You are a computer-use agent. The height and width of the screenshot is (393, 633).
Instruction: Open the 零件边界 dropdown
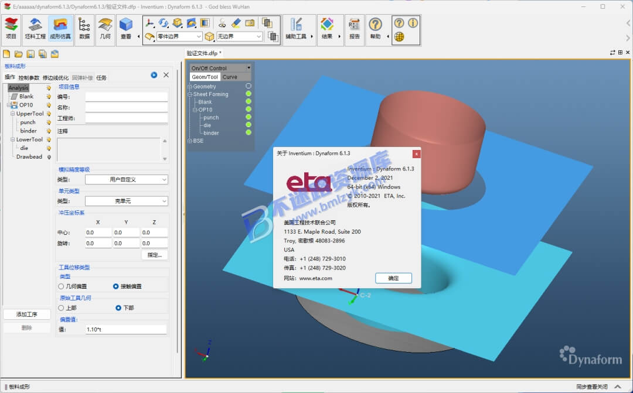[179, 37]
